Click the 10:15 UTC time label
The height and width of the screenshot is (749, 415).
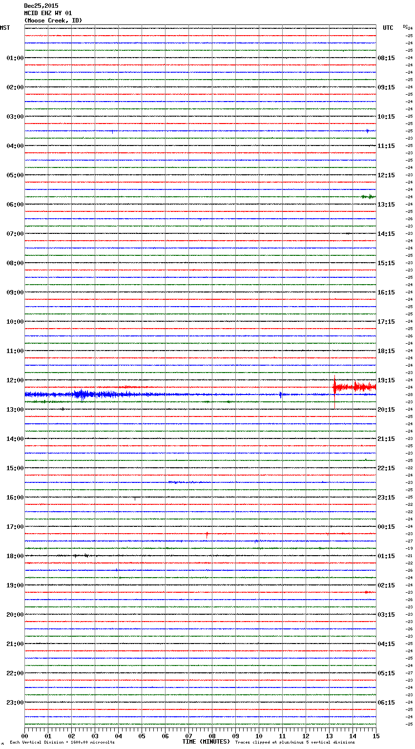pyautogui.click(x=386, y=117)
